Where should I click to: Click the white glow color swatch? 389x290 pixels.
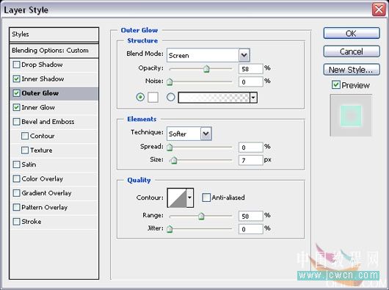[x=153, y=97]
